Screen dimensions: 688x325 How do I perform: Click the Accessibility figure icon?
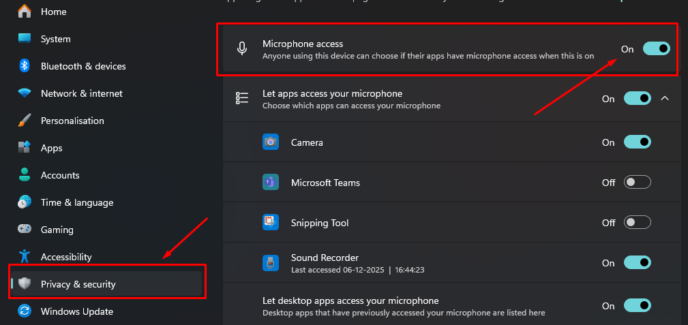tap(25, 257)
